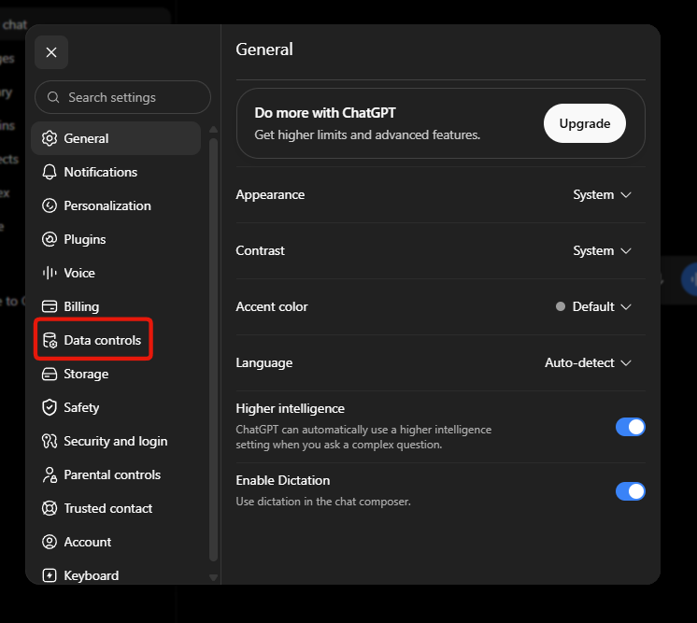Click the Upgrade button

(585, 123)
